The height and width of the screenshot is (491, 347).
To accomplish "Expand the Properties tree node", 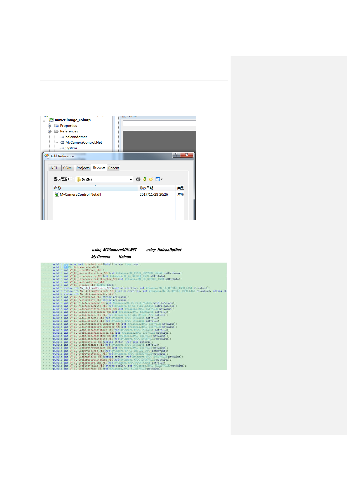I will pyautogui.click(x=50, y=126).
